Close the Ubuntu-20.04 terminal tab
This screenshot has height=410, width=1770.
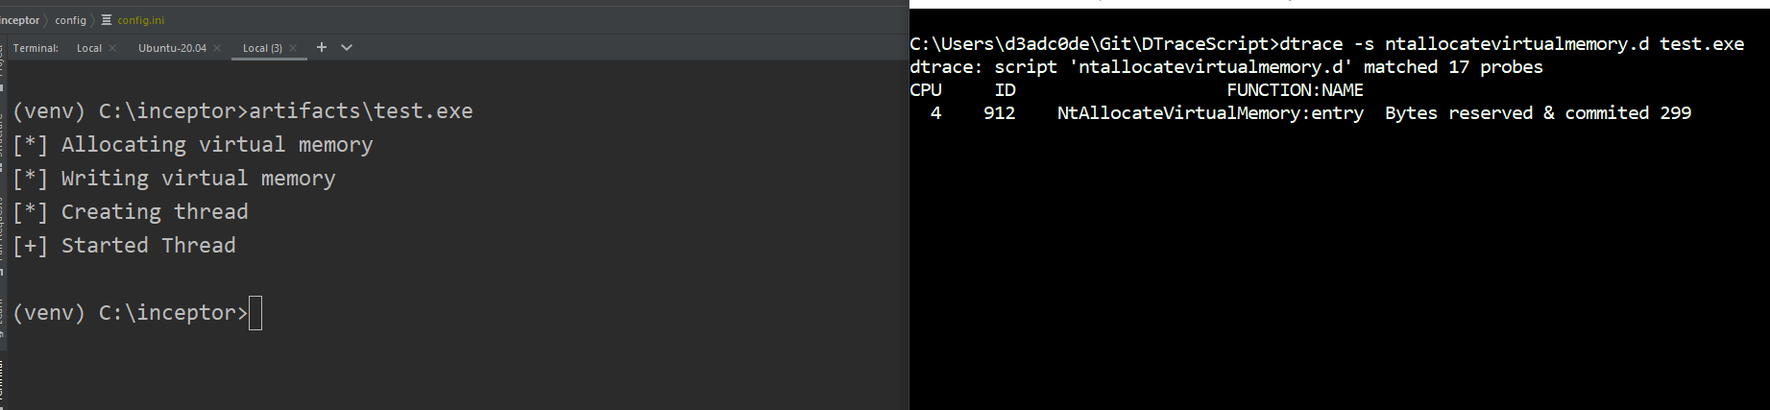click(x=217, y=48)
